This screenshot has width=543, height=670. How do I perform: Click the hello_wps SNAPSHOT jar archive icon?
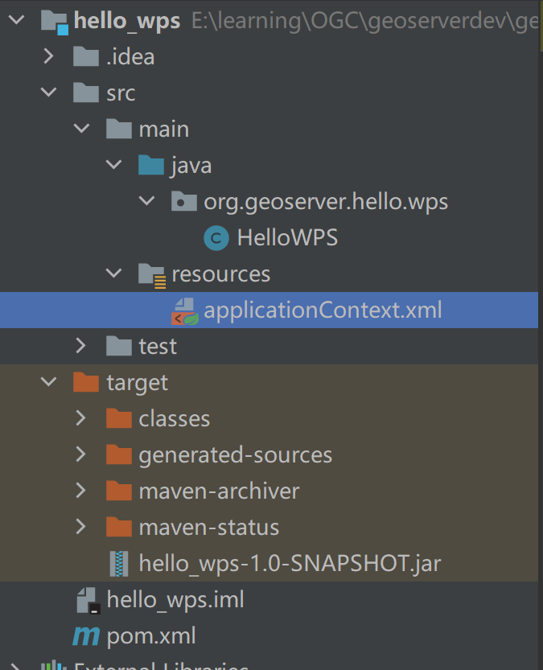(x=119, y=562)
